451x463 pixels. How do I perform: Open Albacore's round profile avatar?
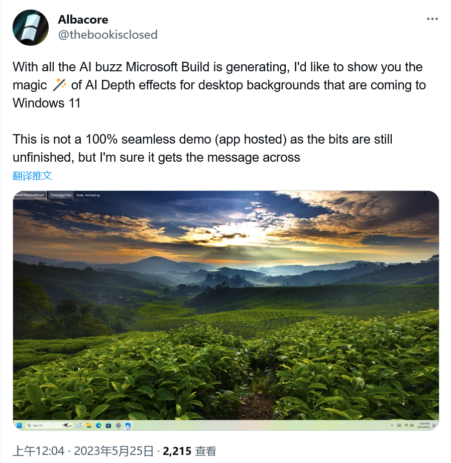click(31, 28)
